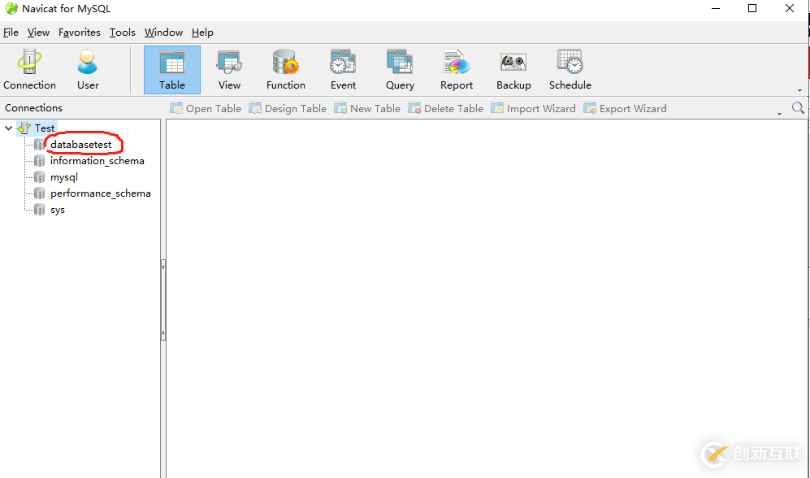Image resolution: width=810 pixels, height=478 pixels.
Task: Select the performance_schema database name
Action: [101, 193]
